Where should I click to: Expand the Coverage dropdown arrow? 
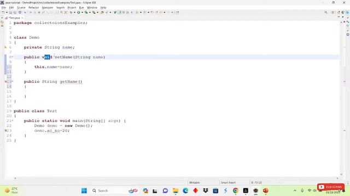click(90, 13)
